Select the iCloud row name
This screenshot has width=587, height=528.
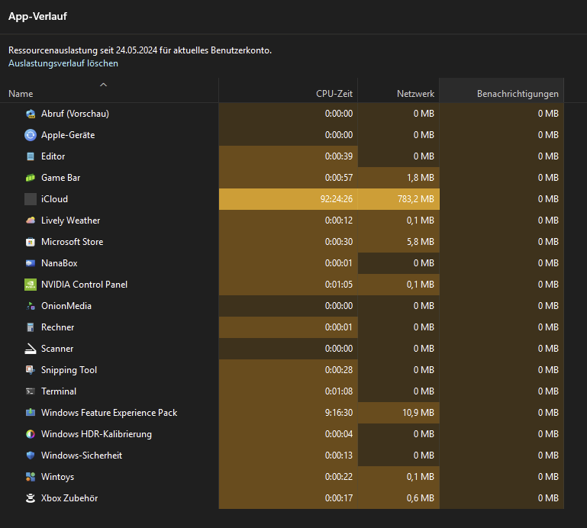[x=55, y=199]
